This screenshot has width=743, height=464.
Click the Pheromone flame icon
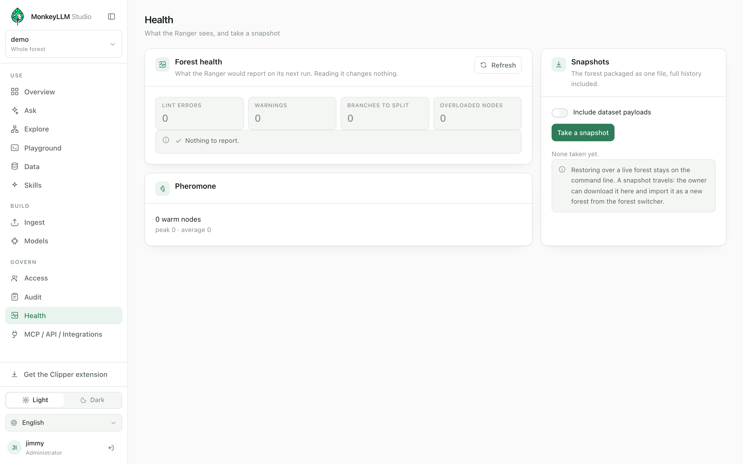tap(163, 188)
